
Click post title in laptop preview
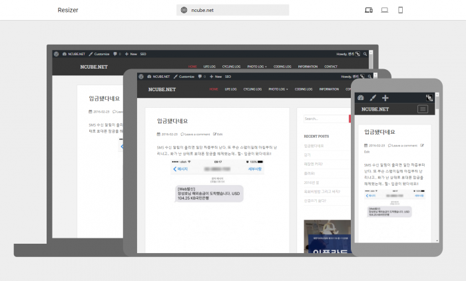tap(105, 99)
